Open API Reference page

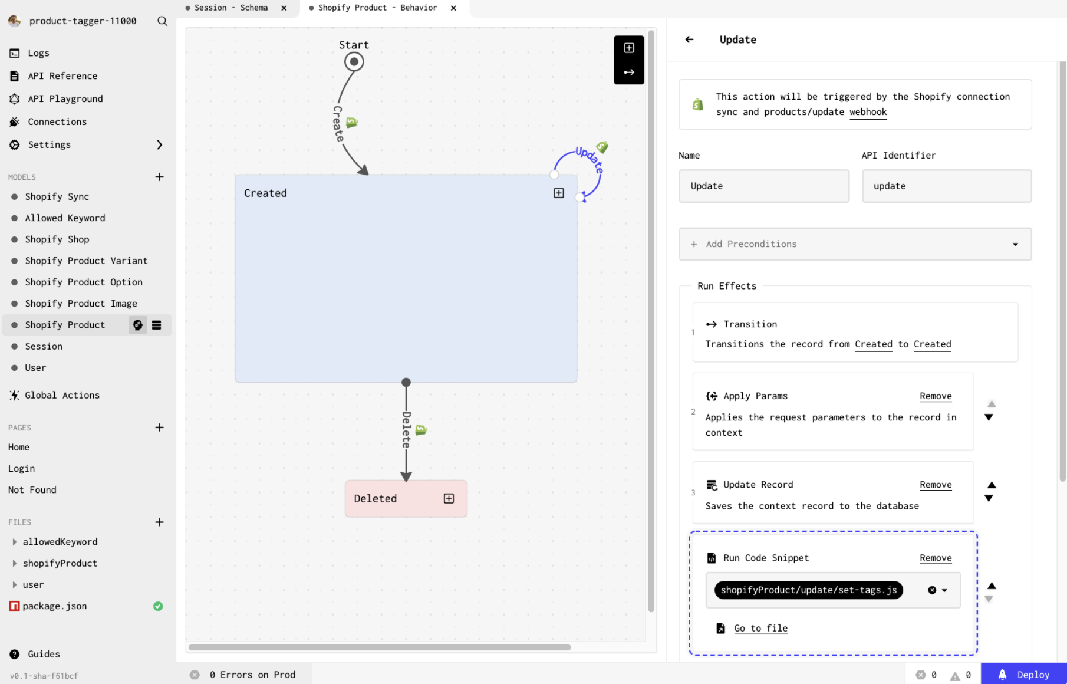[x=62, y=76]
